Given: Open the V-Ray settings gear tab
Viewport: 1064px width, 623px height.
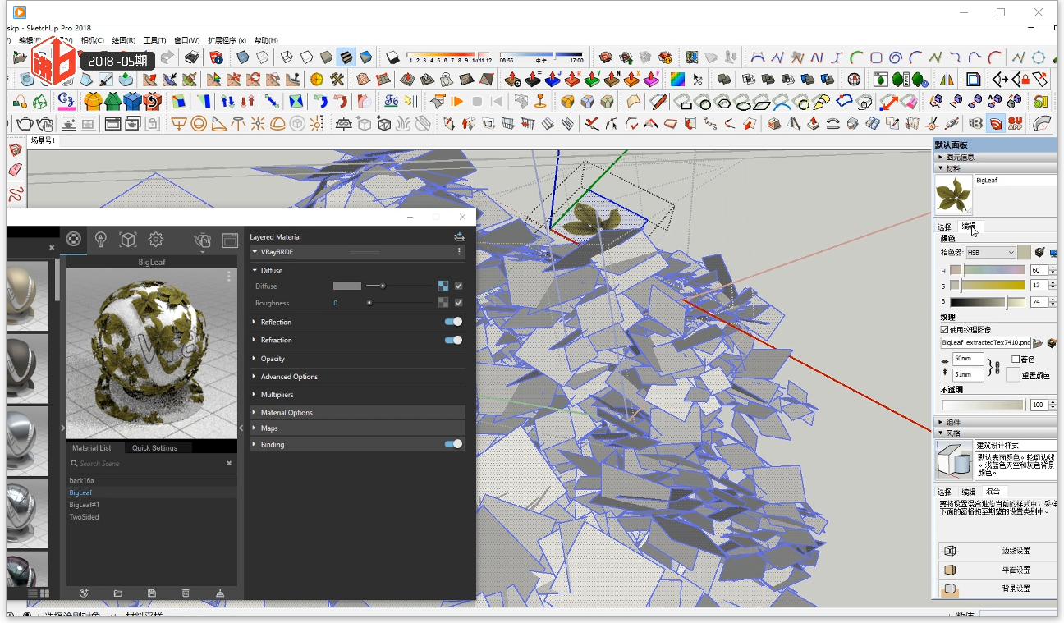Looking at the screenshot, I should click(155, 239).
